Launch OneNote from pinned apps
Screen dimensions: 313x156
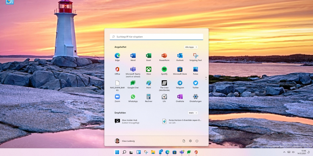pos(180,98)
